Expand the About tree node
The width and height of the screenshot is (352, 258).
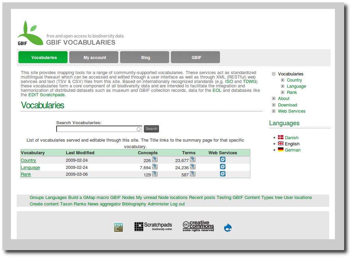(274, 98)
